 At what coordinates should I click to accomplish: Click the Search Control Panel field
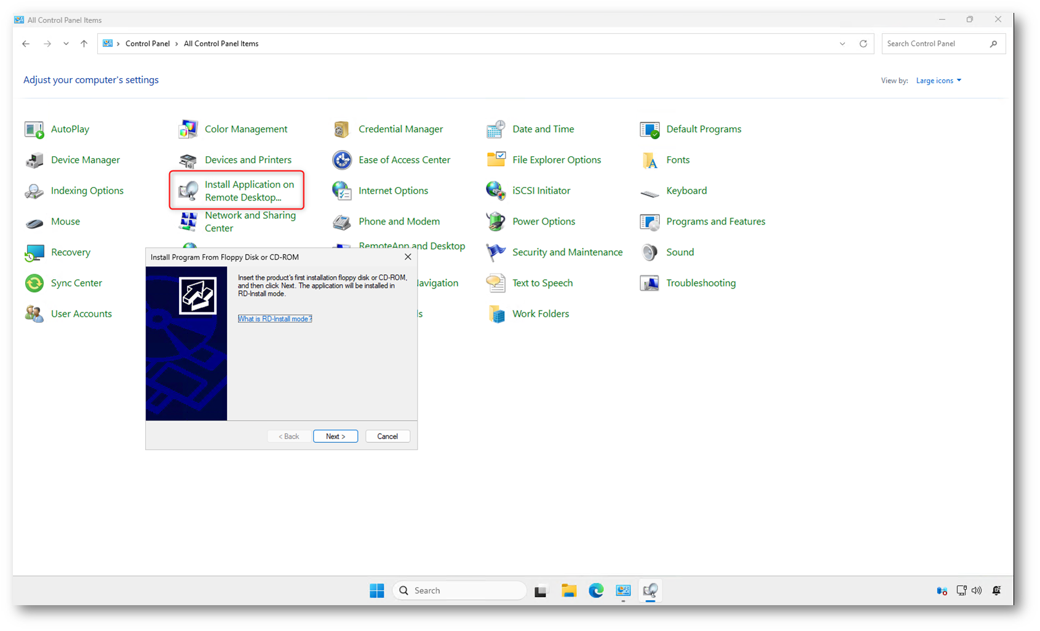tap(935, 44)
